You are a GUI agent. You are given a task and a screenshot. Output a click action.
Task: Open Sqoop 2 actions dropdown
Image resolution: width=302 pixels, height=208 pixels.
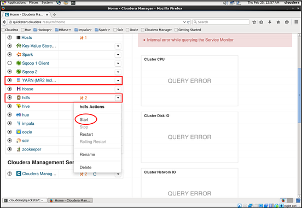(118, 72)
